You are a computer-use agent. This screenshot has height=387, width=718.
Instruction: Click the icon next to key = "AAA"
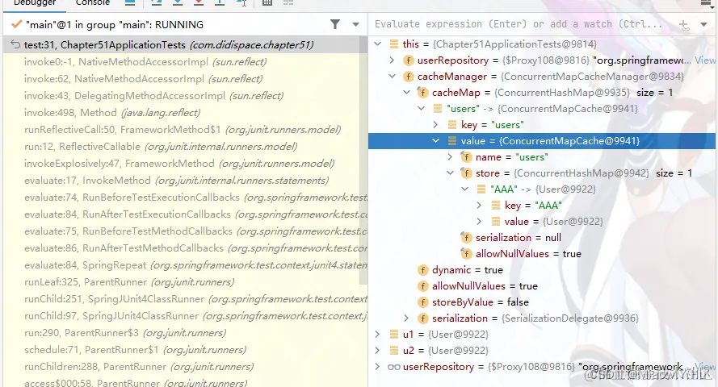495,206
